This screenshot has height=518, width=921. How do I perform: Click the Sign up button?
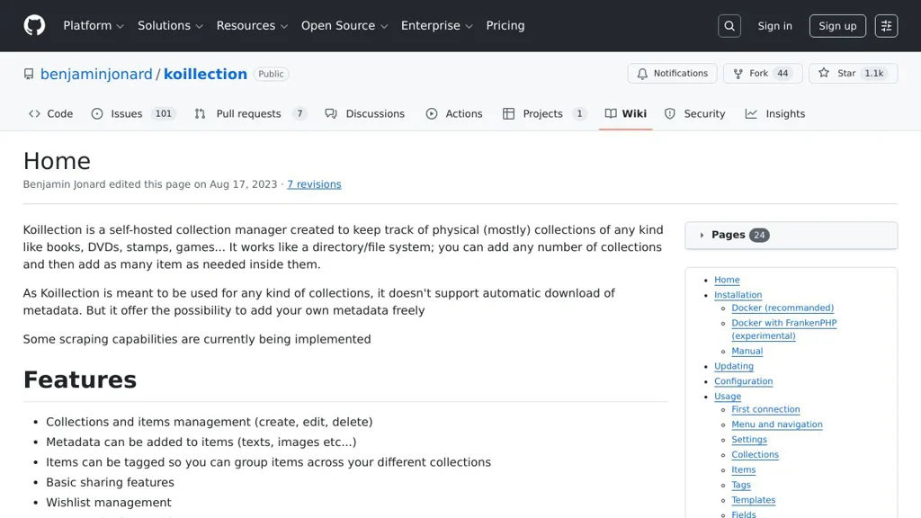[837, 26]
